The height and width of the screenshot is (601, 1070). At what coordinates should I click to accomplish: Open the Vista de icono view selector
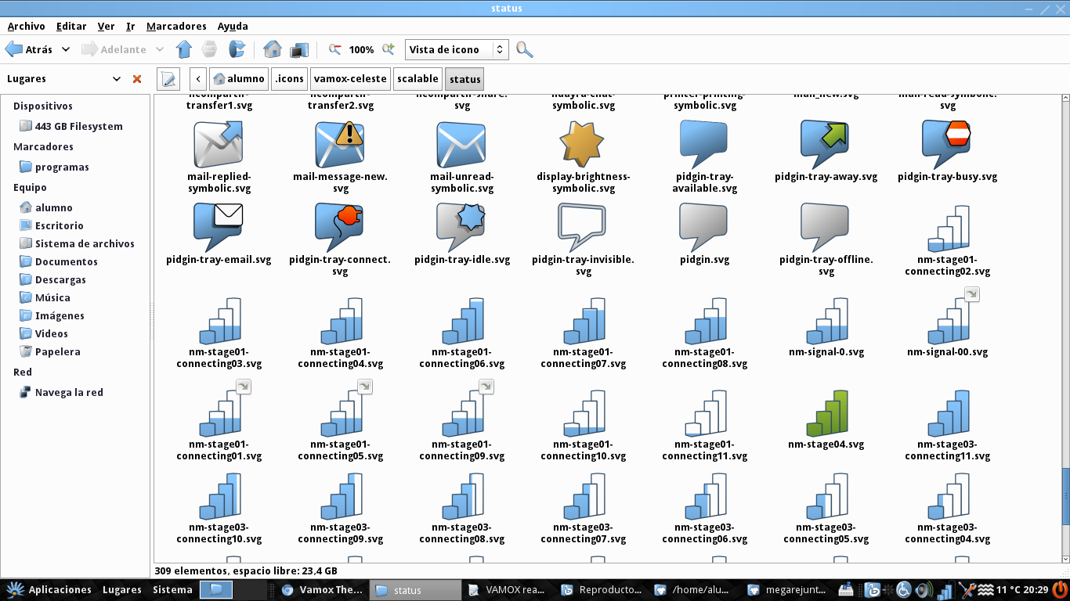[x=454, y=49]
